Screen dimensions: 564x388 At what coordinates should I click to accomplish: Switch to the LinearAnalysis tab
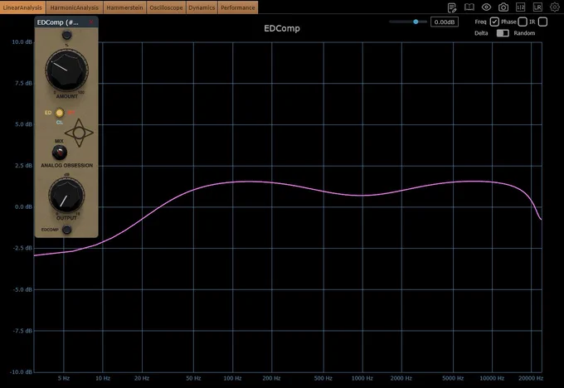[22, 7]
